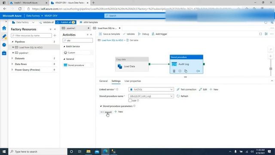The image size is (275, 155).
Task: Open the ellipsis menu beside the Properties icon
Action: click(x=272, y=34)
